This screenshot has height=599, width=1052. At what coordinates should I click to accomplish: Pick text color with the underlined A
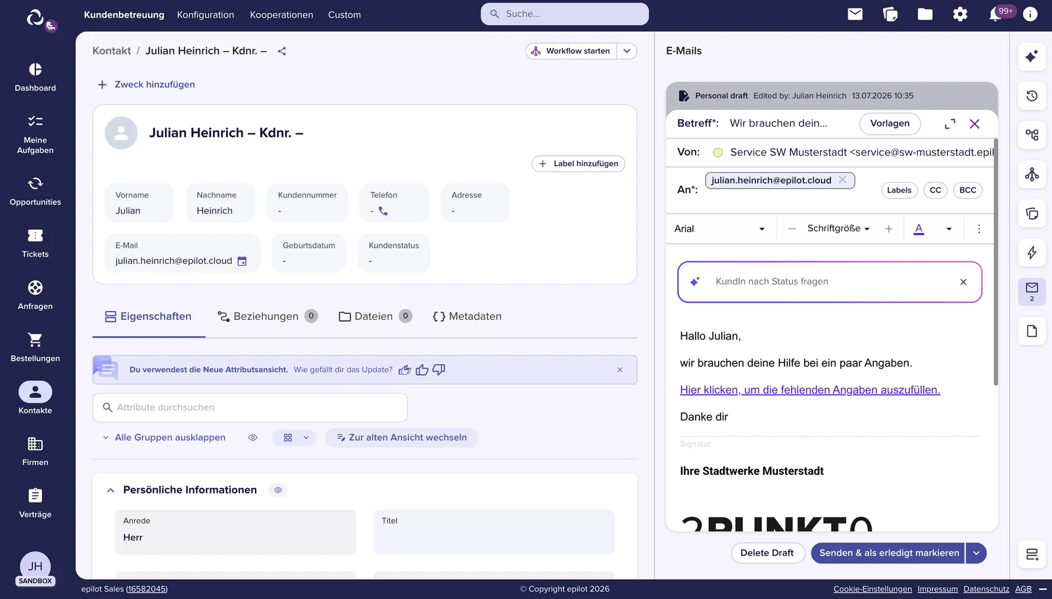919,229
